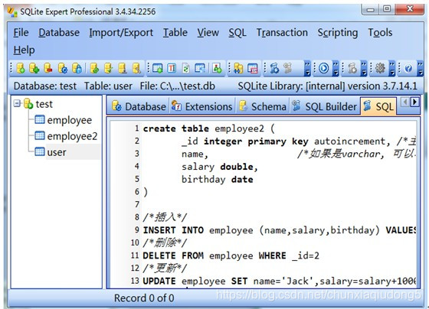Click the grayed-out scroll icon beside execute
Image resolution: width=429 pixels, height=309 pixels.
(288, 68)
